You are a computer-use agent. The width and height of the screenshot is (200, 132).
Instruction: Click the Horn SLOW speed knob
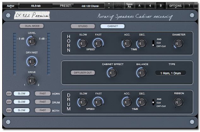click(83, 43)
